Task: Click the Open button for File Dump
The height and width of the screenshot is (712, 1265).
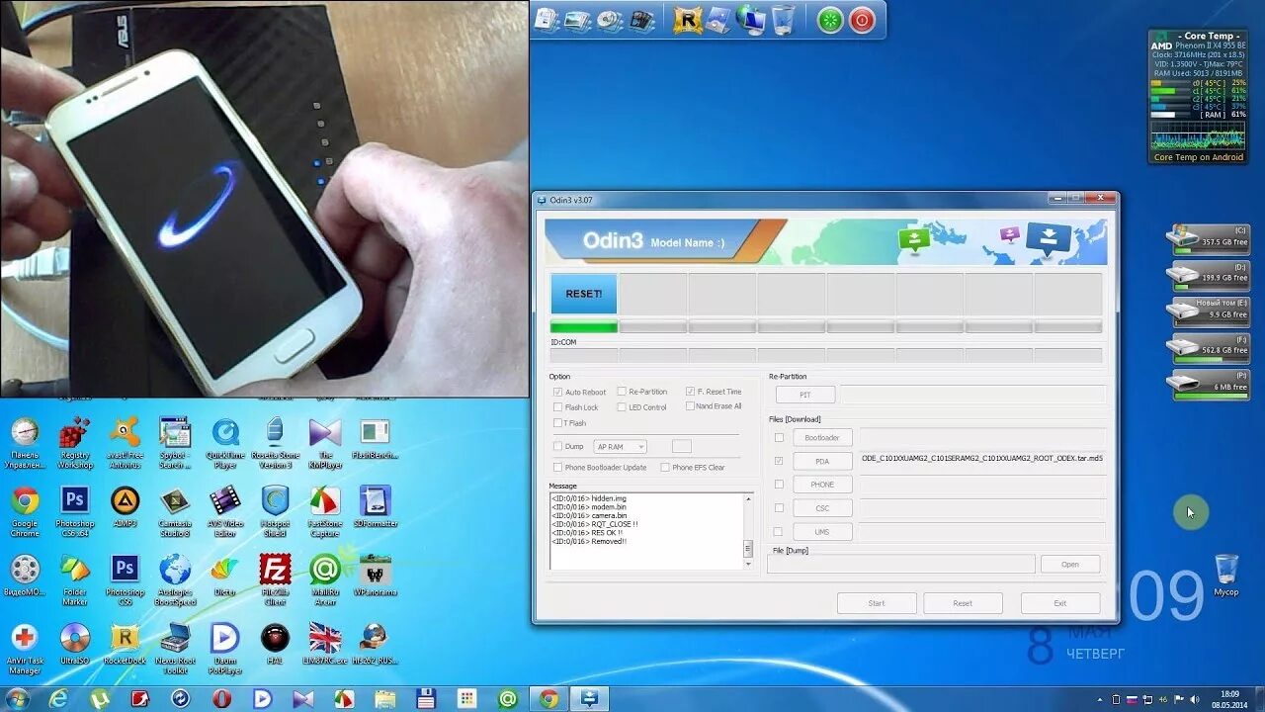Action: 1070,564
